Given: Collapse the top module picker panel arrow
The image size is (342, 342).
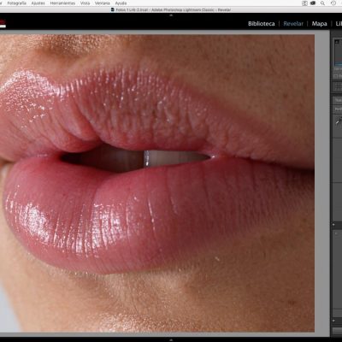Looking at the screenshot, I should click(171, 15).
